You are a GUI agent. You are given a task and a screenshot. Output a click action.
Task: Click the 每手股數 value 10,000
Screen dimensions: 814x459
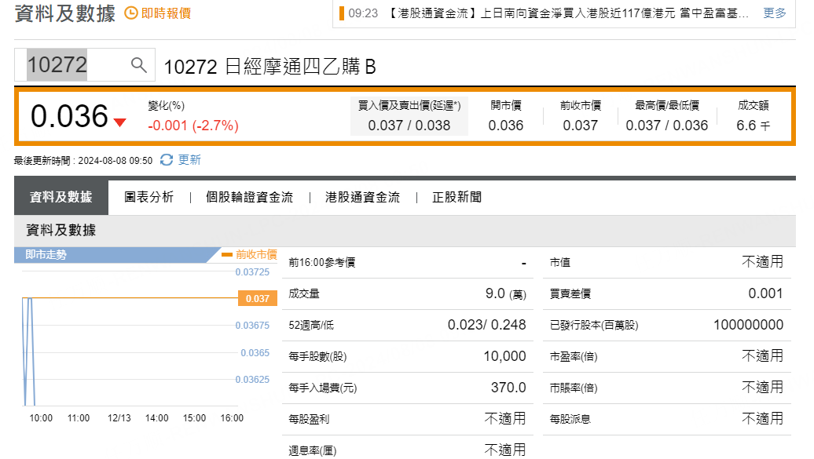(504, 356)
